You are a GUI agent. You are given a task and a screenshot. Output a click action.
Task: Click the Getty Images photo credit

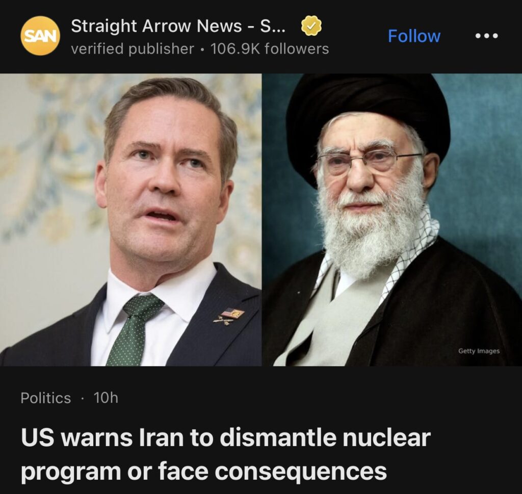(x=479, y=351)
